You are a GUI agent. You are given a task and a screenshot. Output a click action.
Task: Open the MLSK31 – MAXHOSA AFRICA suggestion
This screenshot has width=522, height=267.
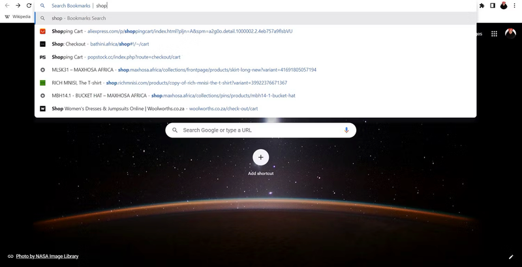pos(256,70)
